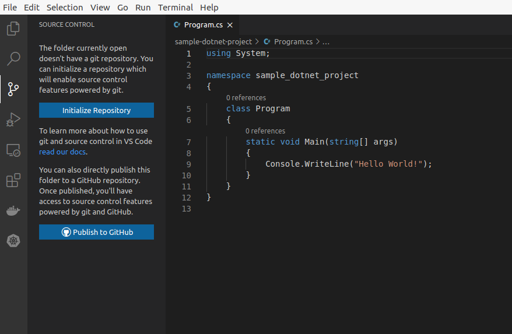Click '0 references' CodeLens above Main method
Viewport: 512px width, 334px height.
click(265, 131)
